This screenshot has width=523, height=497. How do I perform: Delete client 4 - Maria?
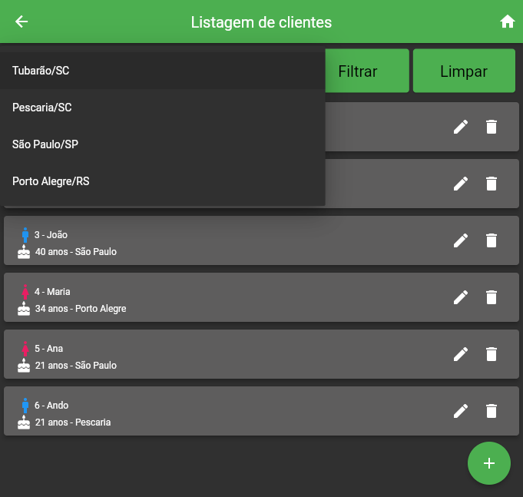pos(492,297)
